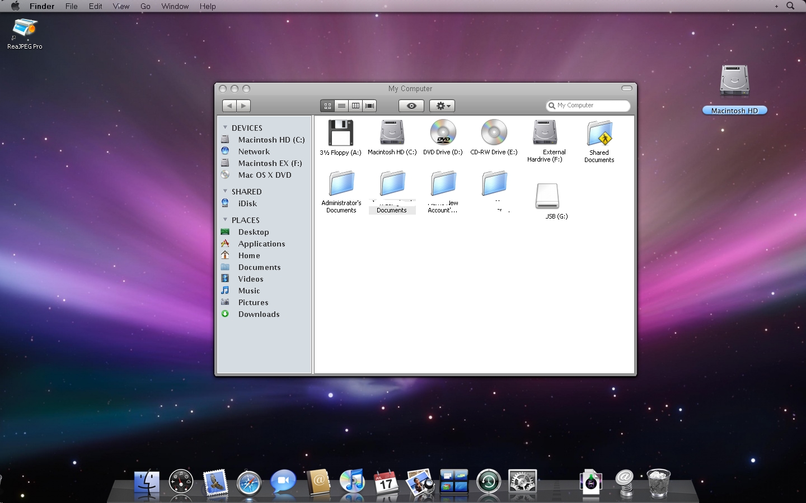Screen dimensions: 806x503
Task: Click the Quick Look eye button
Action: 411,106
